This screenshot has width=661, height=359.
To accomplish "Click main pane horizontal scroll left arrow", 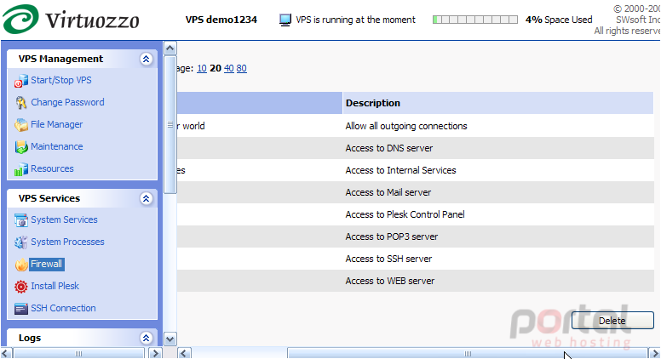I will 184,353.
